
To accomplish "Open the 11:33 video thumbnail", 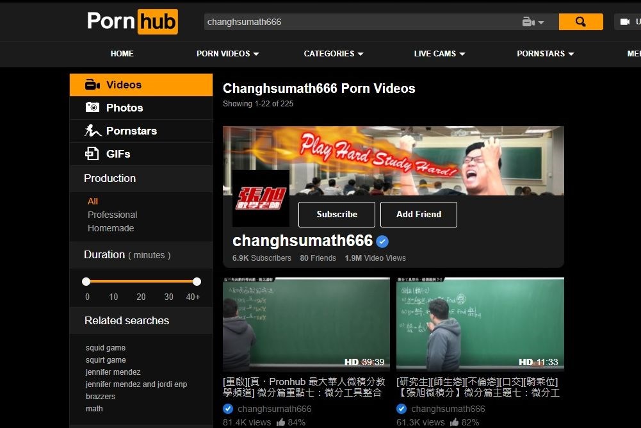I will pos(480,324).
